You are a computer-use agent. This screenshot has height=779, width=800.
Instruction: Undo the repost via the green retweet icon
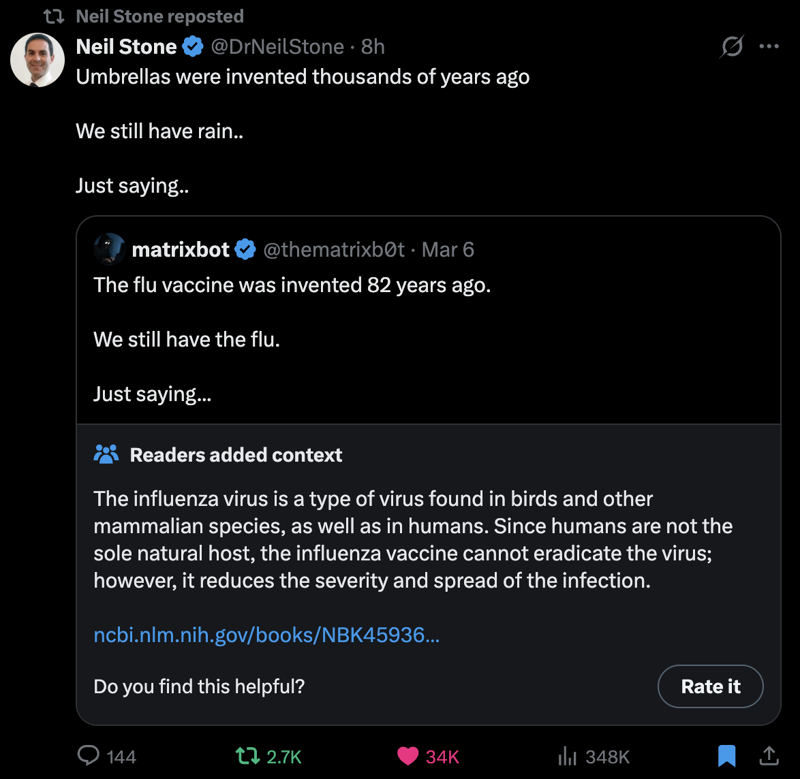pyautogui.click(x=247, y=756)
